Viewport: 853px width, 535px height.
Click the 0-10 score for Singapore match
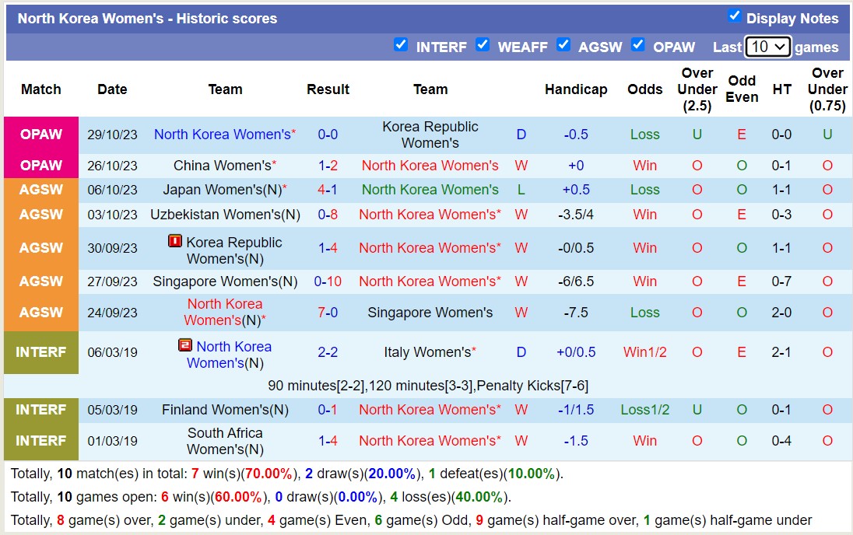(328, 281)
